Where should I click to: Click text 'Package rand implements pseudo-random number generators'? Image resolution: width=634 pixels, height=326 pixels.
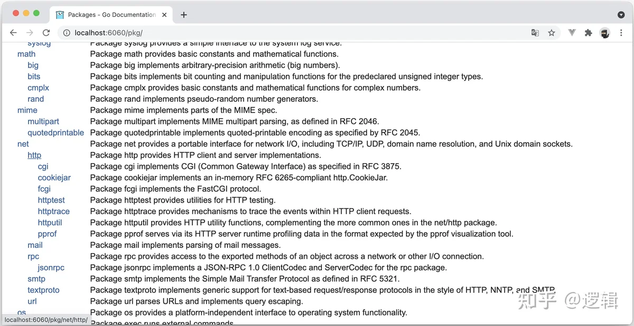pos(204,99)
